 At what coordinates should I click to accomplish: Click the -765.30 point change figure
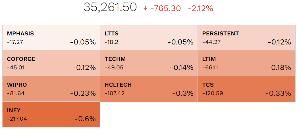pos(165,8)
